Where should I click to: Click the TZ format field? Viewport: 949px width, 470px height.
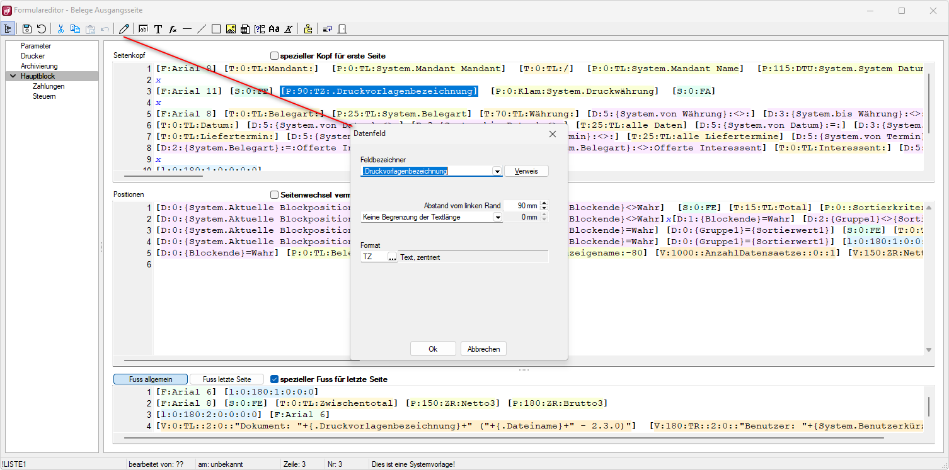click(x=374, y=257)
